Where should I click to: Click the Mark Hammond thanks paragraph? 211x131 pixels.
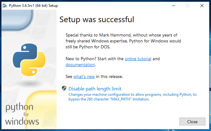coord(123,41)
